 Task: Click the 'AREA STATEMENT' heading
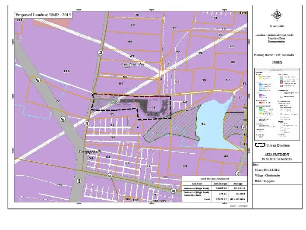277,154
